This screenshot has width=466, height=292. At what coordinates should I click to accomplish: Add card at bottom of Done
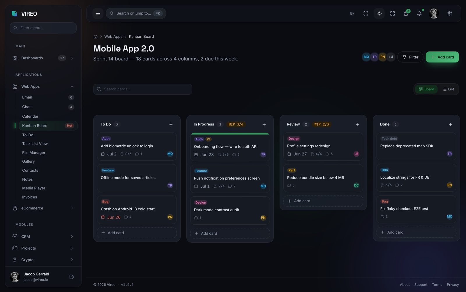coord(416,232)
